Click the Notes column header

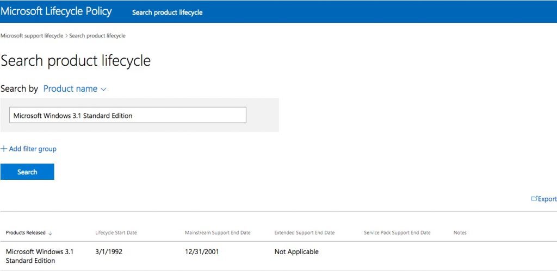460,232
